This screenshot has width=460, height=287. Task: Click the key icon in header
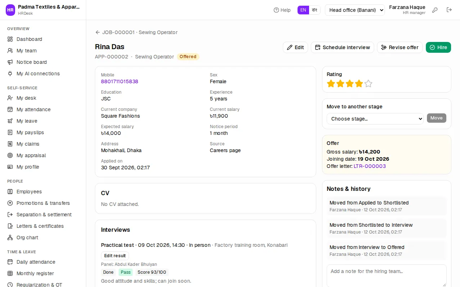[x=435, y=10]
